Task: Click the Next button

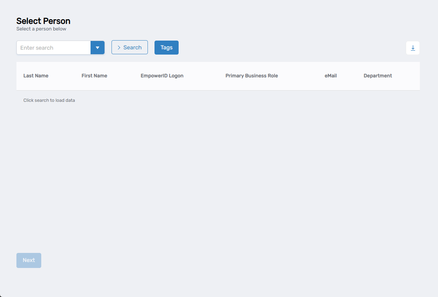Action: point(29,260)
